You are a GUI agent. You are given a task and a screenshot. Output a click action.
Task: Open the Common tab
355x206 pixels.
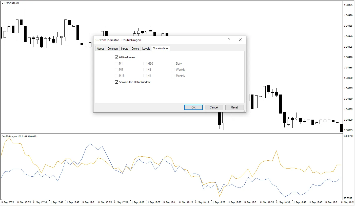(112, 49)
